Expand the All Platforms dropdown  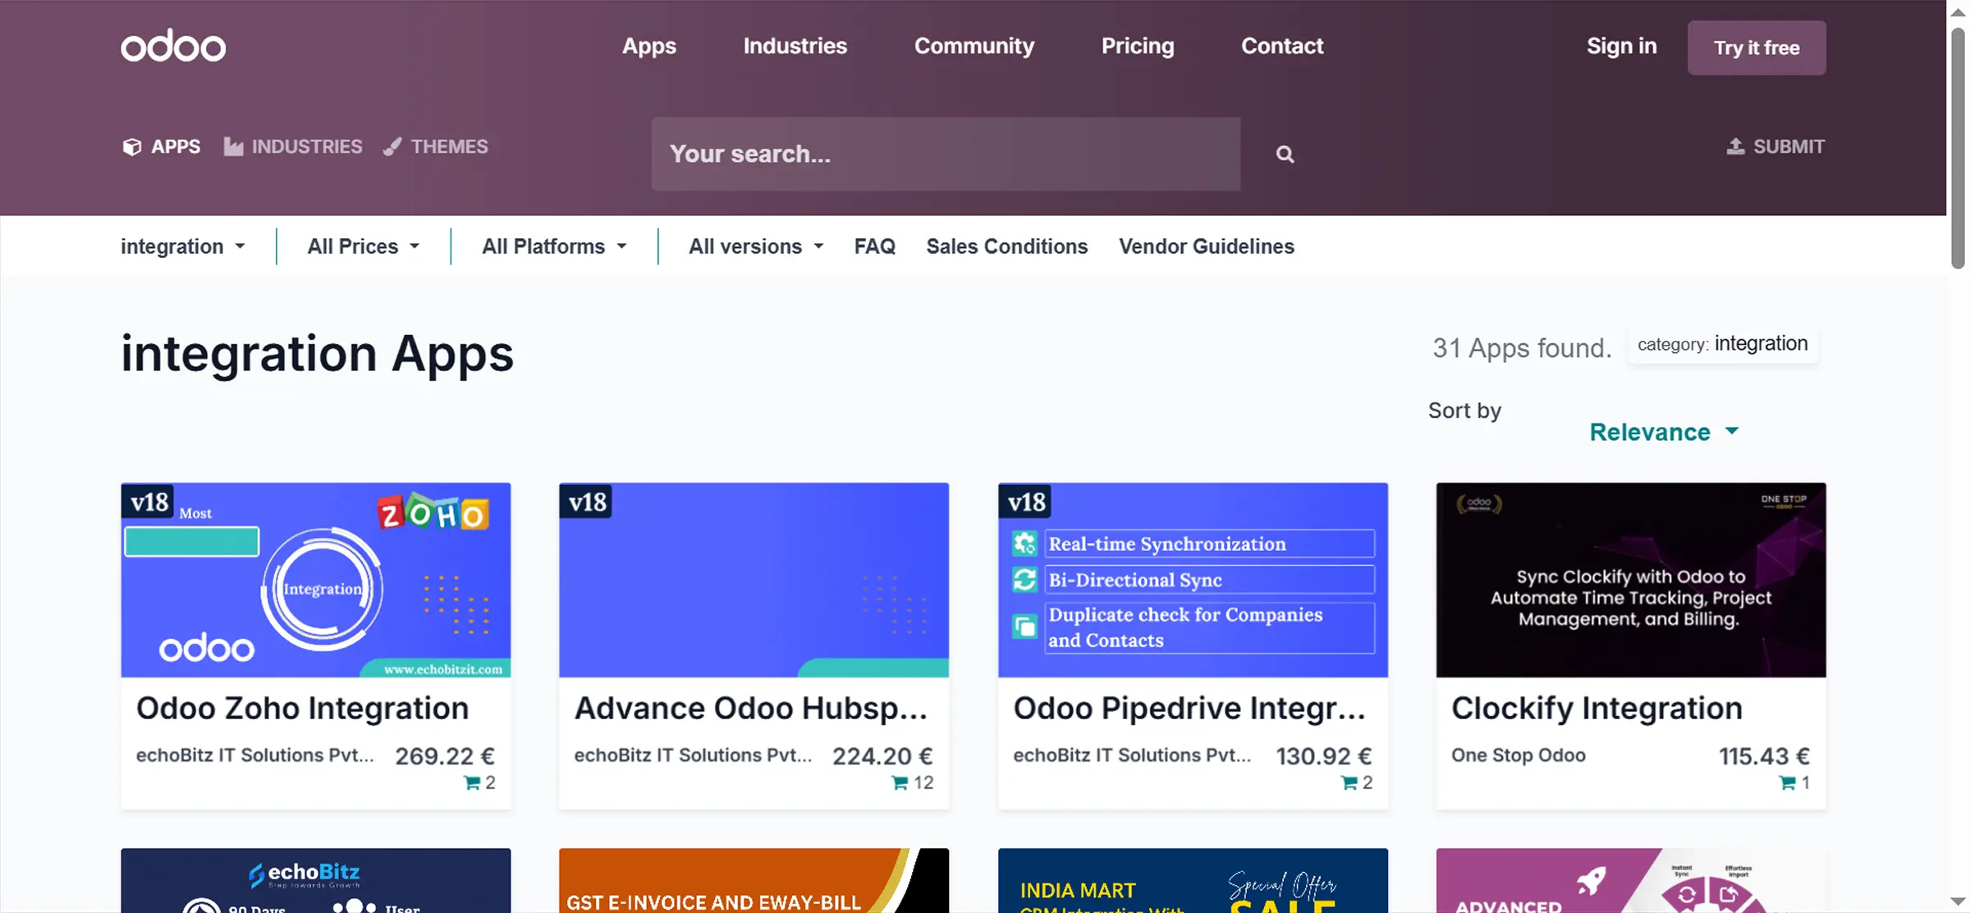pyautogui.click(x=554, y=246)
